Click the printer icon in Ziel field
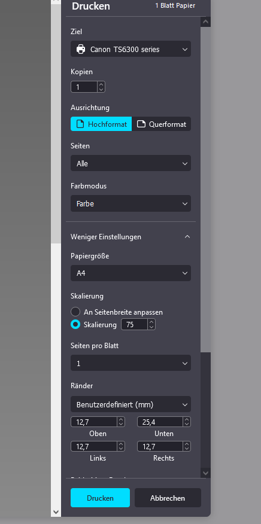The image size is (261, 524). coord(81,50)
